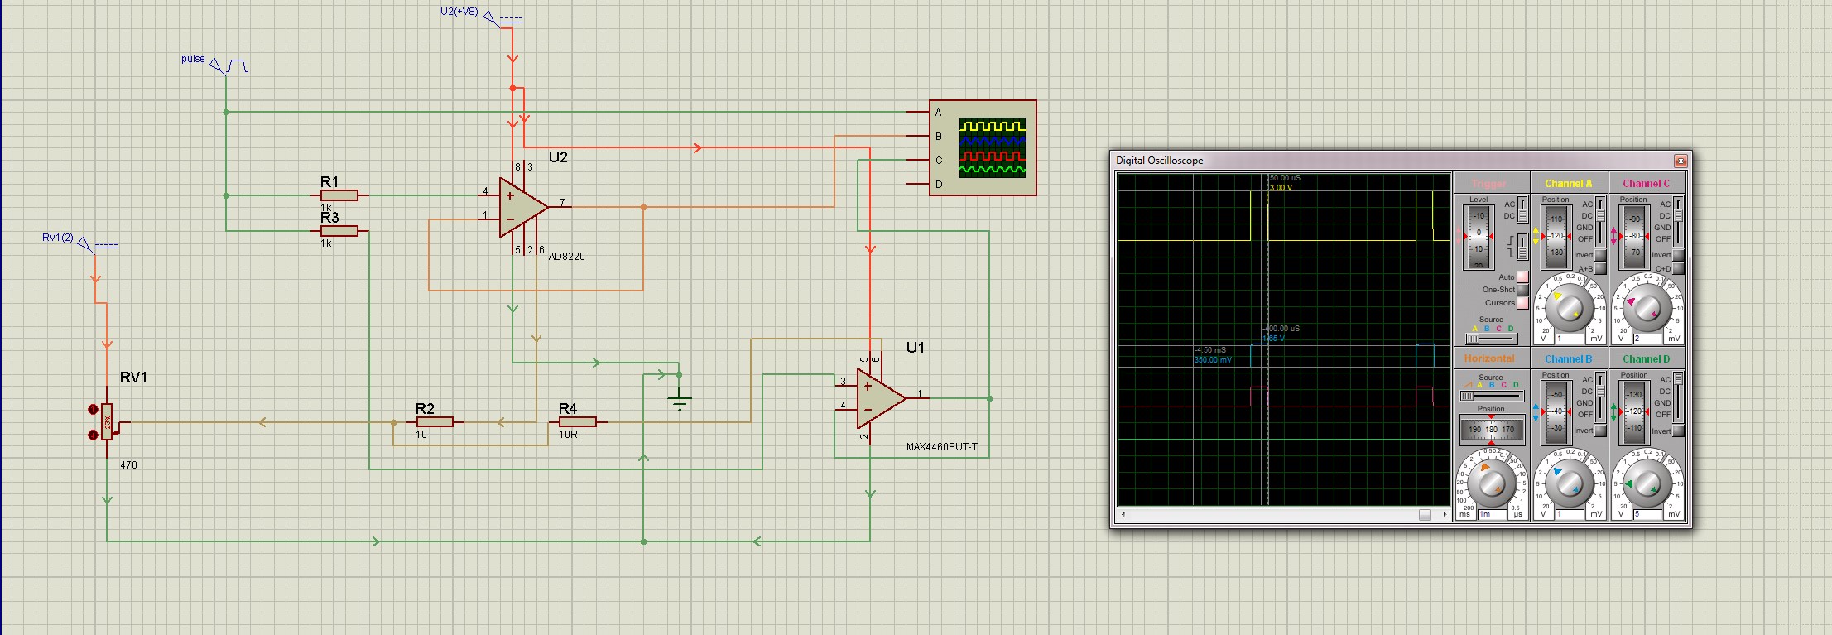Image resolution: width=1832 pixels, height=635 pixels.
Task: Click the oscilloscope horizontal scrollbar right arrow
Action: pyautogui.click(x=1445, y=515)
